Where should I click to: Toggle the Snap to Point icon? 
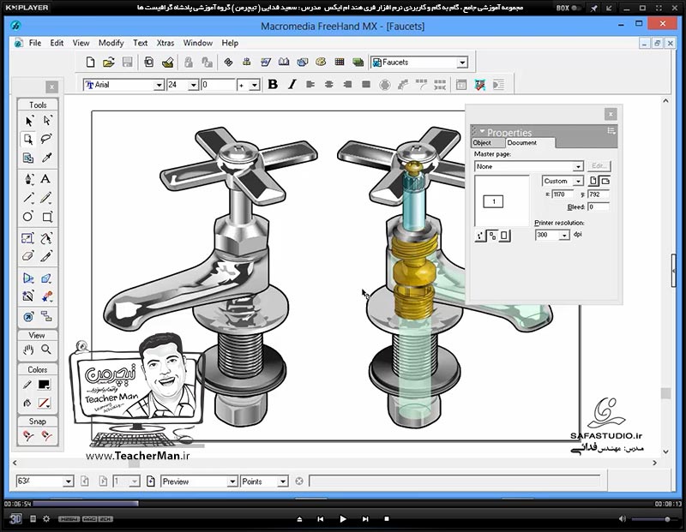pos(28,436)
